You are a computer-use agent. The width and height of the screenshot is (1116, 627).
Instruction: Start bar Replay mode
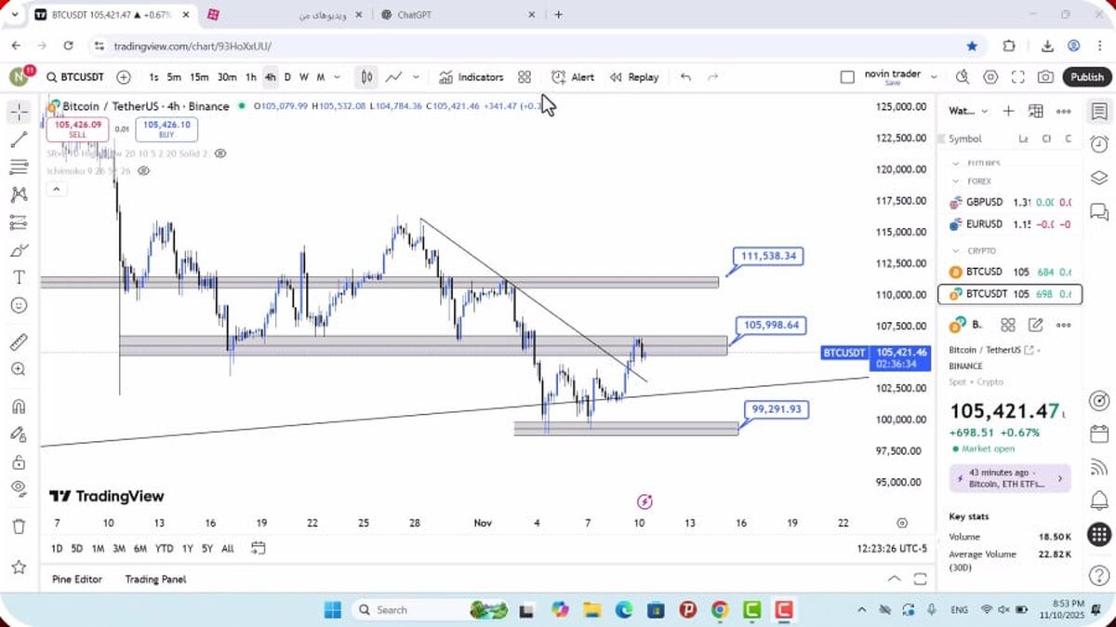pos(634,77)
